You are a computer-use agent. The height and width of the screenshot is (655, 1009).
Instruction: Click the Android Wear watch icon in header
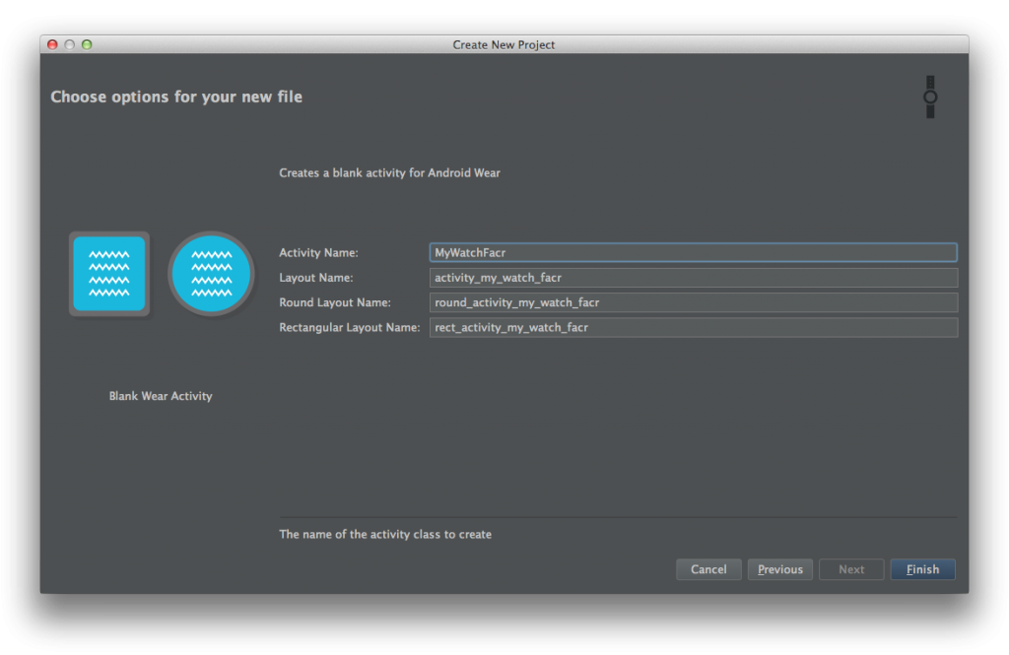929,97
